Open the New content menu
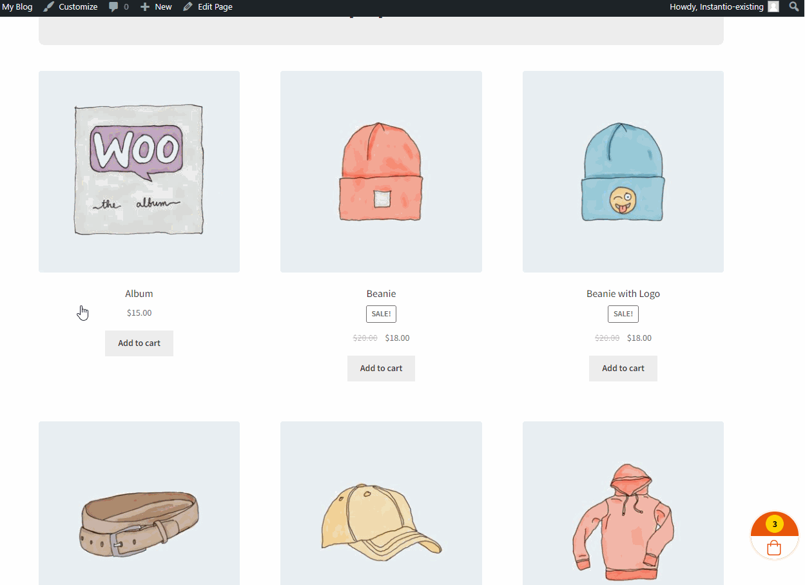Screen dimensions: 805x585 pos(156,7)
